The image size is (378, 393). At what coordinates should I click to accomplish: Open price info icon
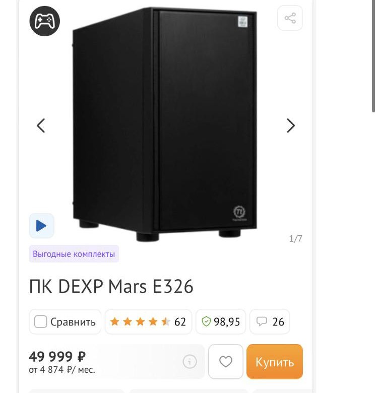(x=190, y=361)
